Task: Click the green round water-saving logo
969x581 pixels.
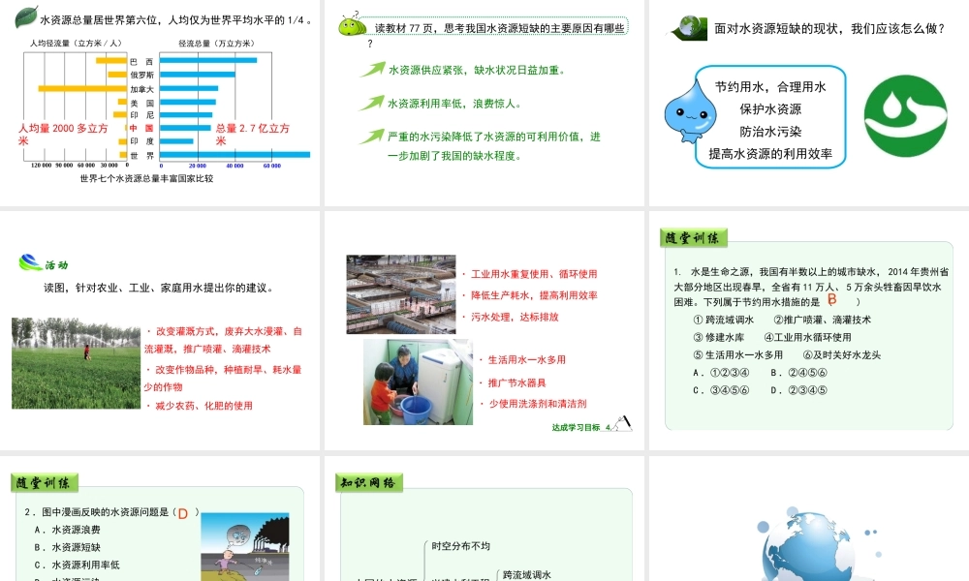Action: click(x=905, y=116)
